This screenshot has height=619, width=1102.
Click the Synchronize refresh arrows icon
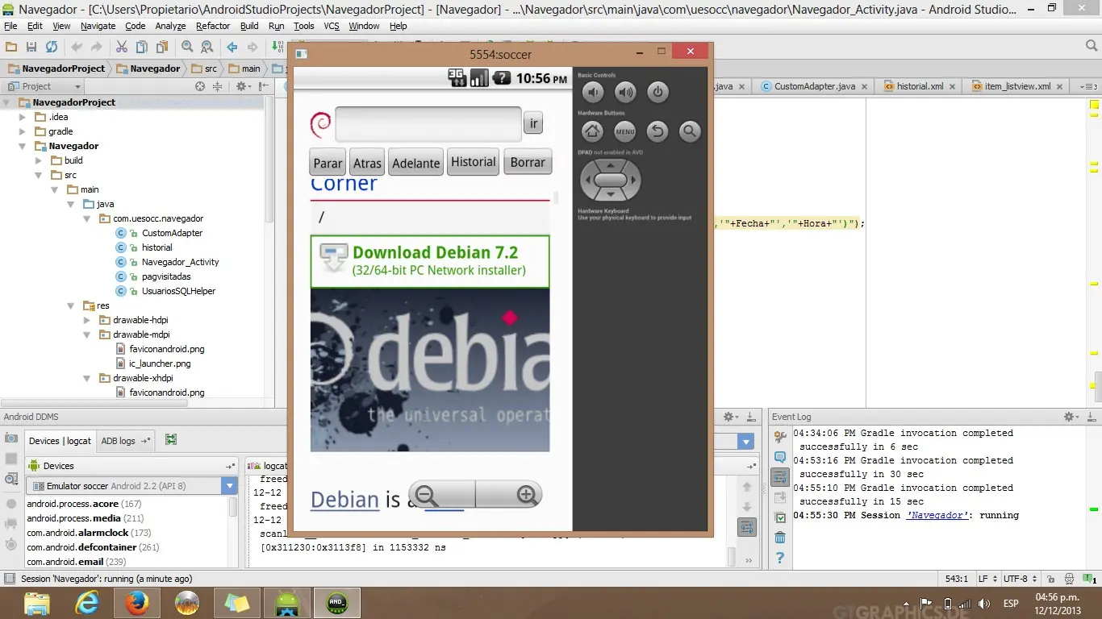coord(52,48)
